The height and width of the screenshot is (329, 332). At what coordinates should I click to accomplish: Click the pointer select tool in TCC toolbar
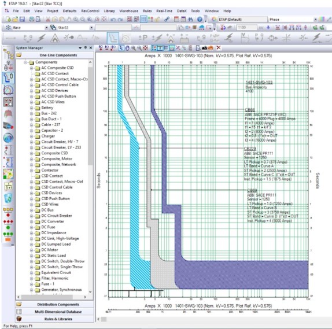click(121, 48)
